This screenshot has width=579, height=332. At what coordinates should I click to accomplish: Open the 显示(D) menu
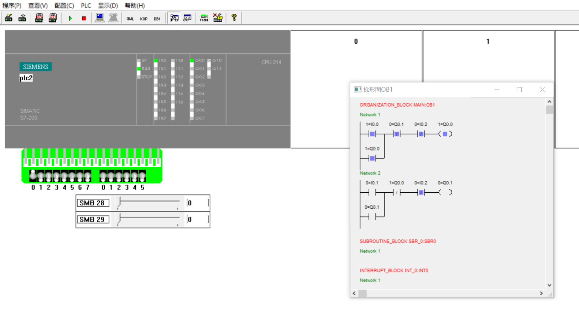point(108,5)
